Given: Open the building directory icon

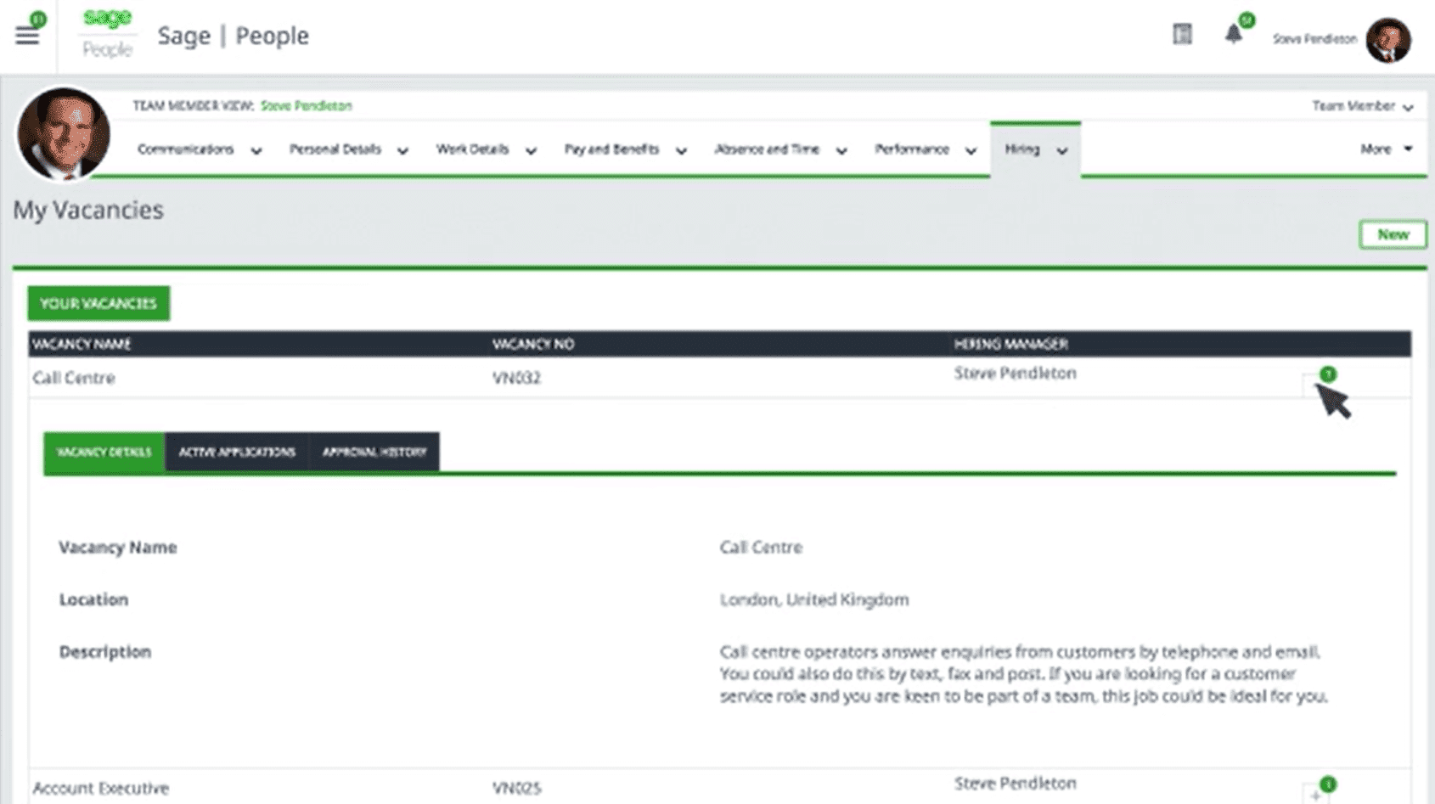Looking at the screenshot, I should [1182, 35].
